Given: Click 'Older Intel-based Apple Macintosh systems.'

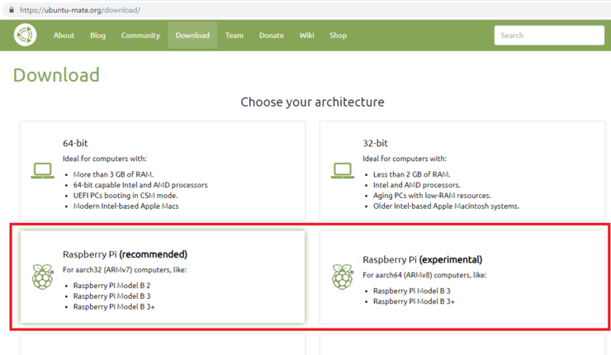Looking at the screenshot, I should coord(446,206).
